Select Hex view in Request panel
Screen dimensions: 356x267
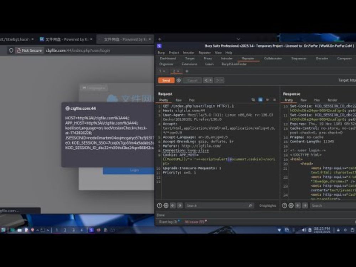tap(192, 100)
